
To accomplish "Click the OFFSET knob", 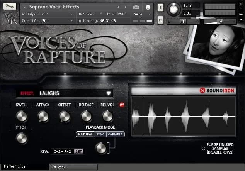I will coord(65,117).
